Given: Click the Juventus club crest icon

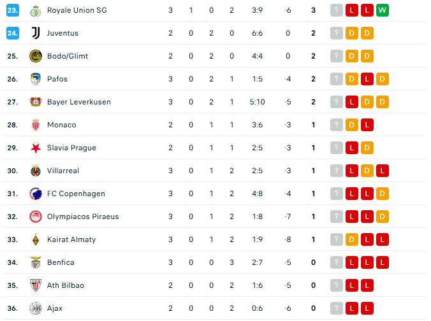Looking at the screenshot, I should click(x=35, y=33).
